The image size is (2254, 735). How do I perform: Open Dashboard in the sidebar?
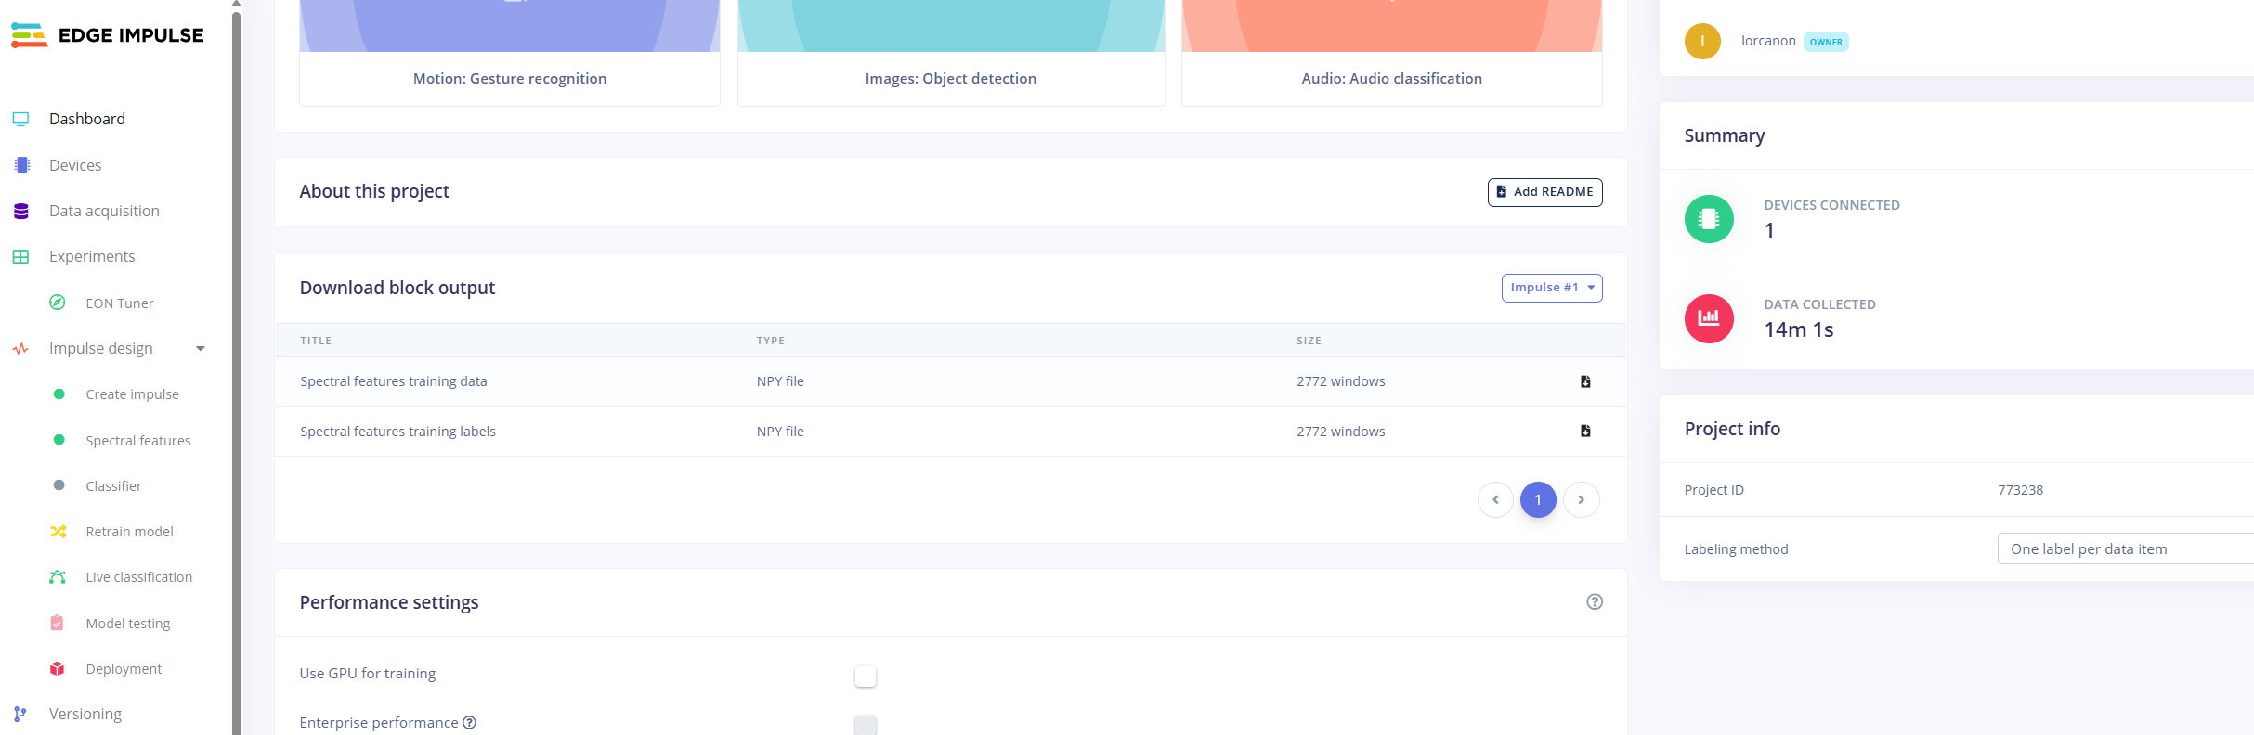(x=87, y=119)
